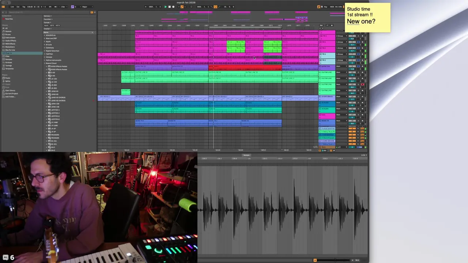Collapse the Roland Cloud folder
The width and height of the screenshot is (468, 263).
point(45,63)
